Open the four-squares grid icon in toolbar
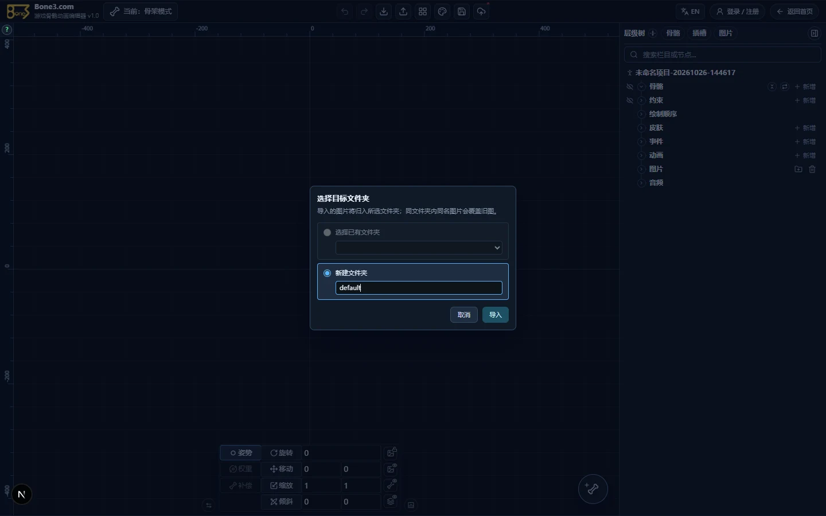This screenshot has height=516, width=826. (423, 11)
